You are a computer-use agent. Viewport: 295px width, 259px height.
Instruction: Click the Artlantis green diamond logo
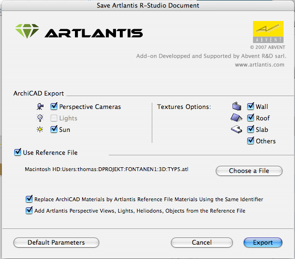coord(27,31)
